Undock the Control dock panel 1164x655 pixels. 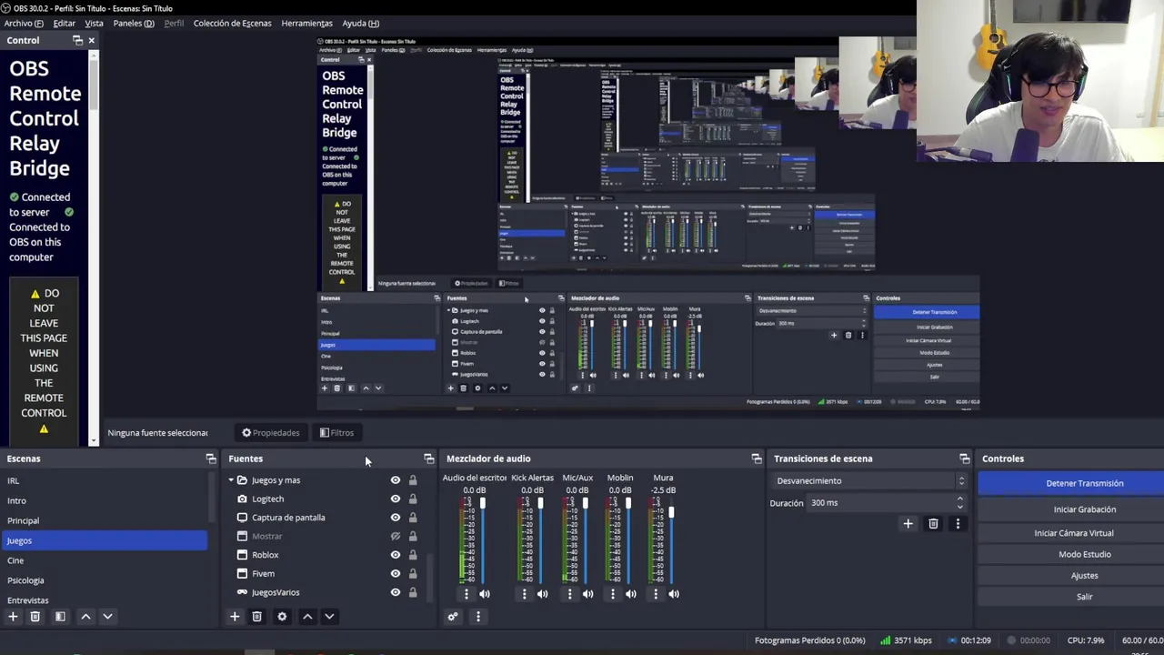77,40
